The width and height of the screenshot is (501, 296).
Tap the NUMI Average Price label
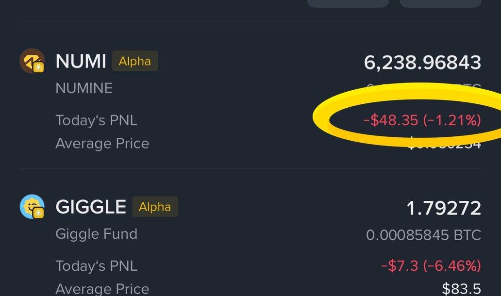click(102, 144)
